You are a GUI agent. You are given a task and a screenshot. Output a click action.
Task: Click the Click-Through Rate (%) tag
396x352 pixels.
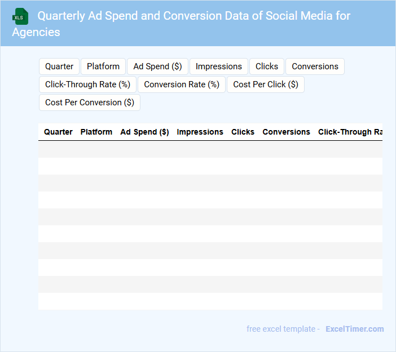click(x=87, y=84)
